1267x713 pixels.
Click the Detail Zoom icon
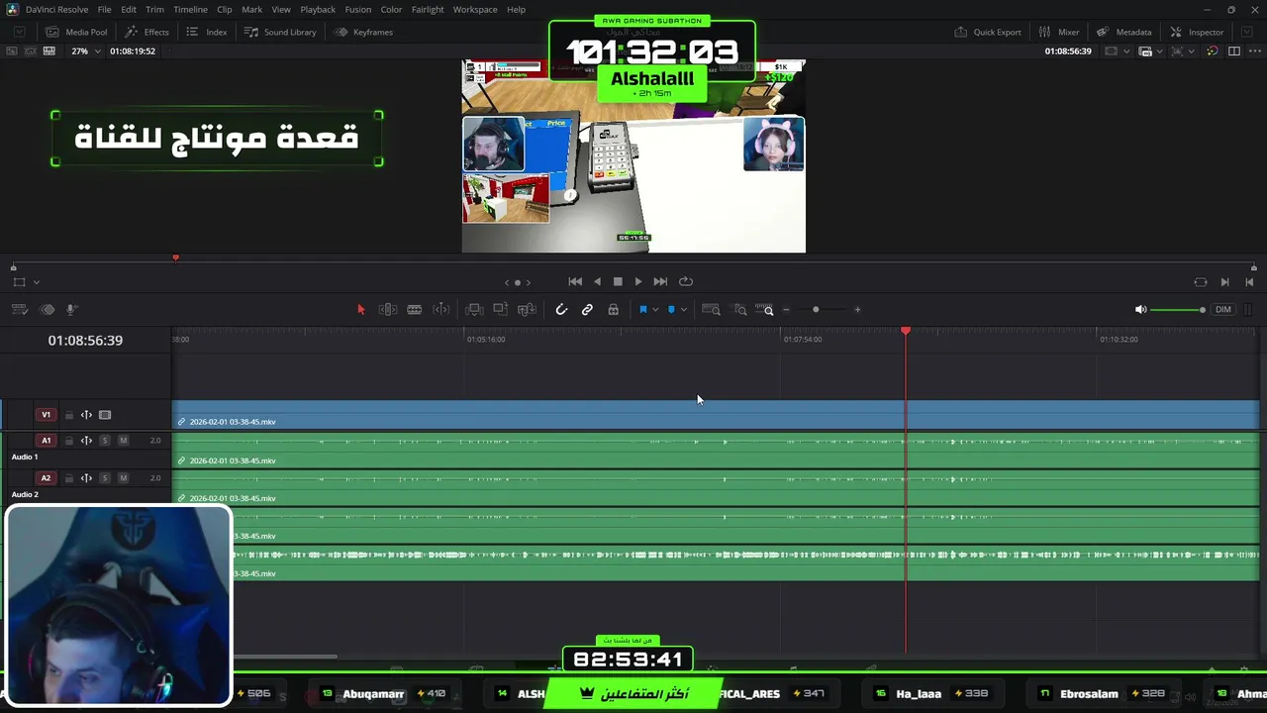pyautogui.click(x=739, y=310)
